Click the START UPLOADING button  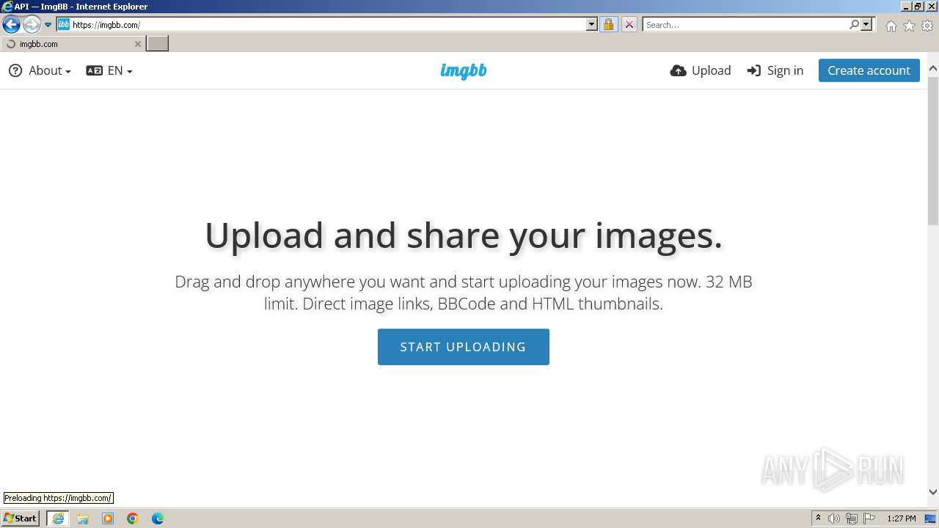pyautogui.click(x=463, y=347)
